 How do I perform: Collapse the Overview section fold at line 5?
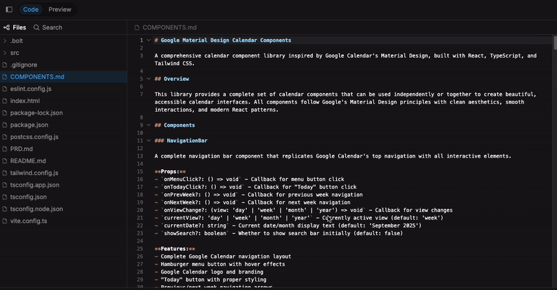coord(149,79)
